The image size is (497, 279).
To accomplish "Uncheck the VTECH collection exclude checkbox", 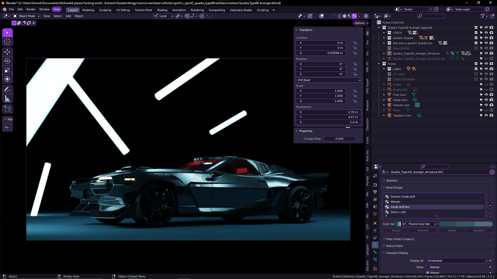I will click(x=476, y=33).
